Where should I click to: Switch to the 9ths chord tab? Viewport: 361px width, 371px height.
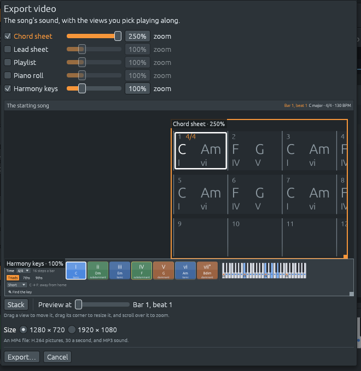[39, 278]
